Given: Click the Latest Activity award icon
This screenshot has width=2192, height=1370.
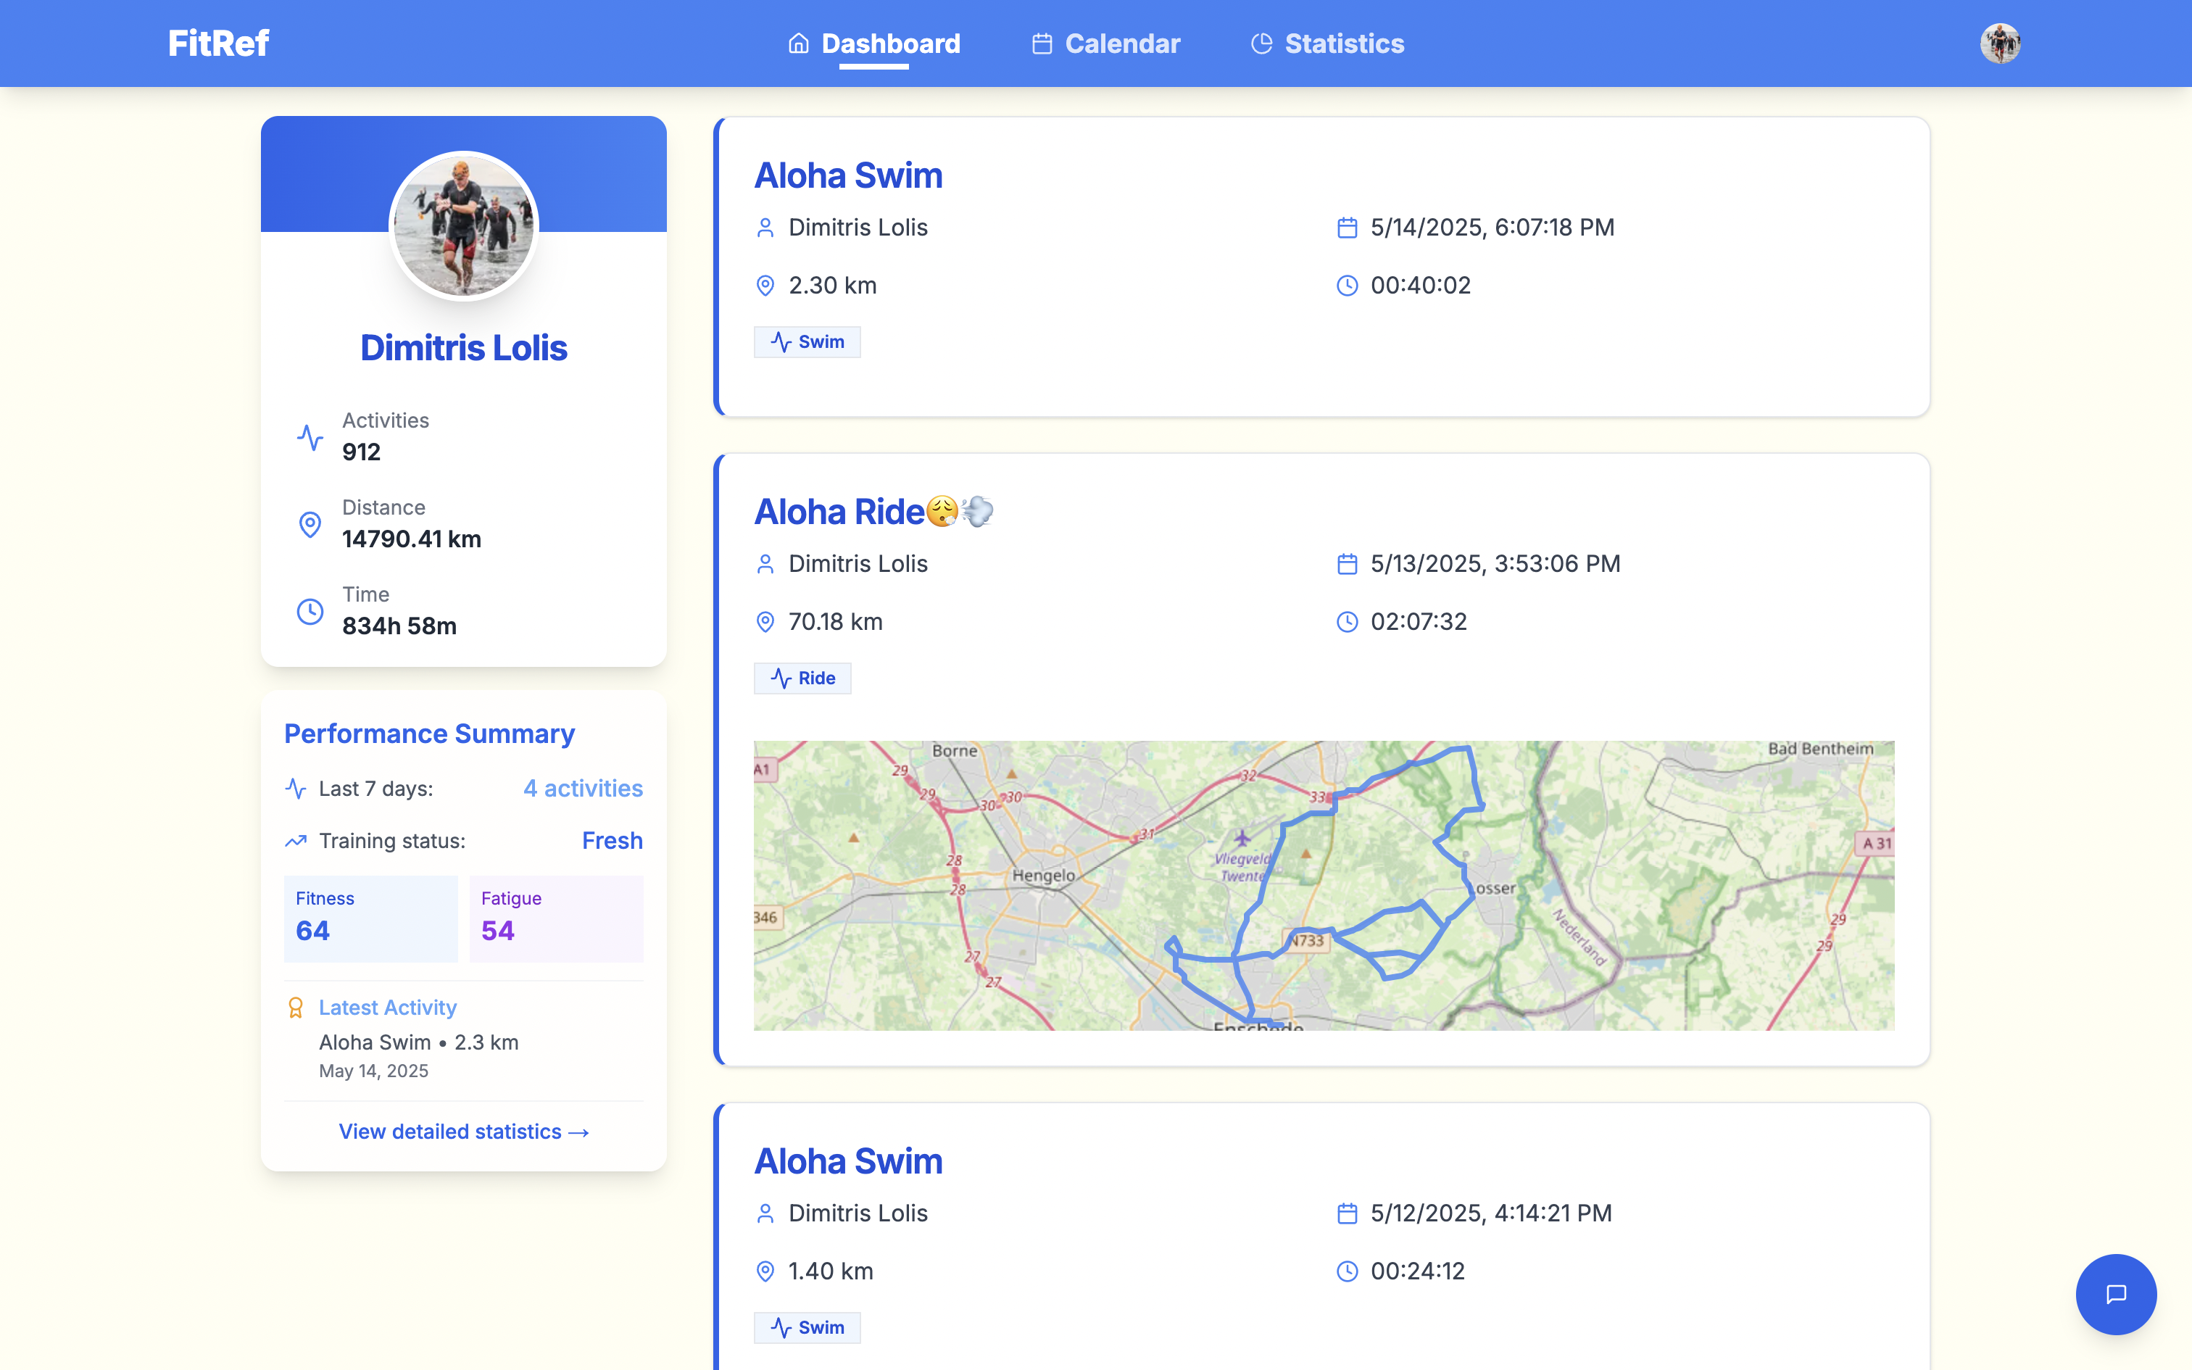Looking at the screenshot, I should coord(295,1008).
